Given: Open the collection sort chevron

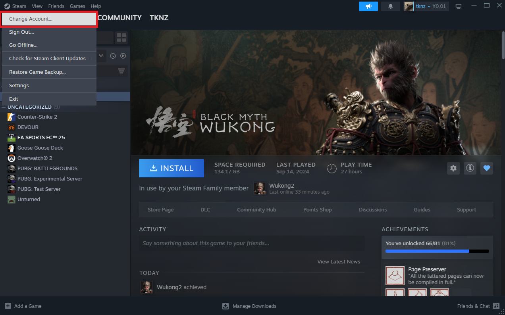Looking at the screenshot, I should pos(100,56).
